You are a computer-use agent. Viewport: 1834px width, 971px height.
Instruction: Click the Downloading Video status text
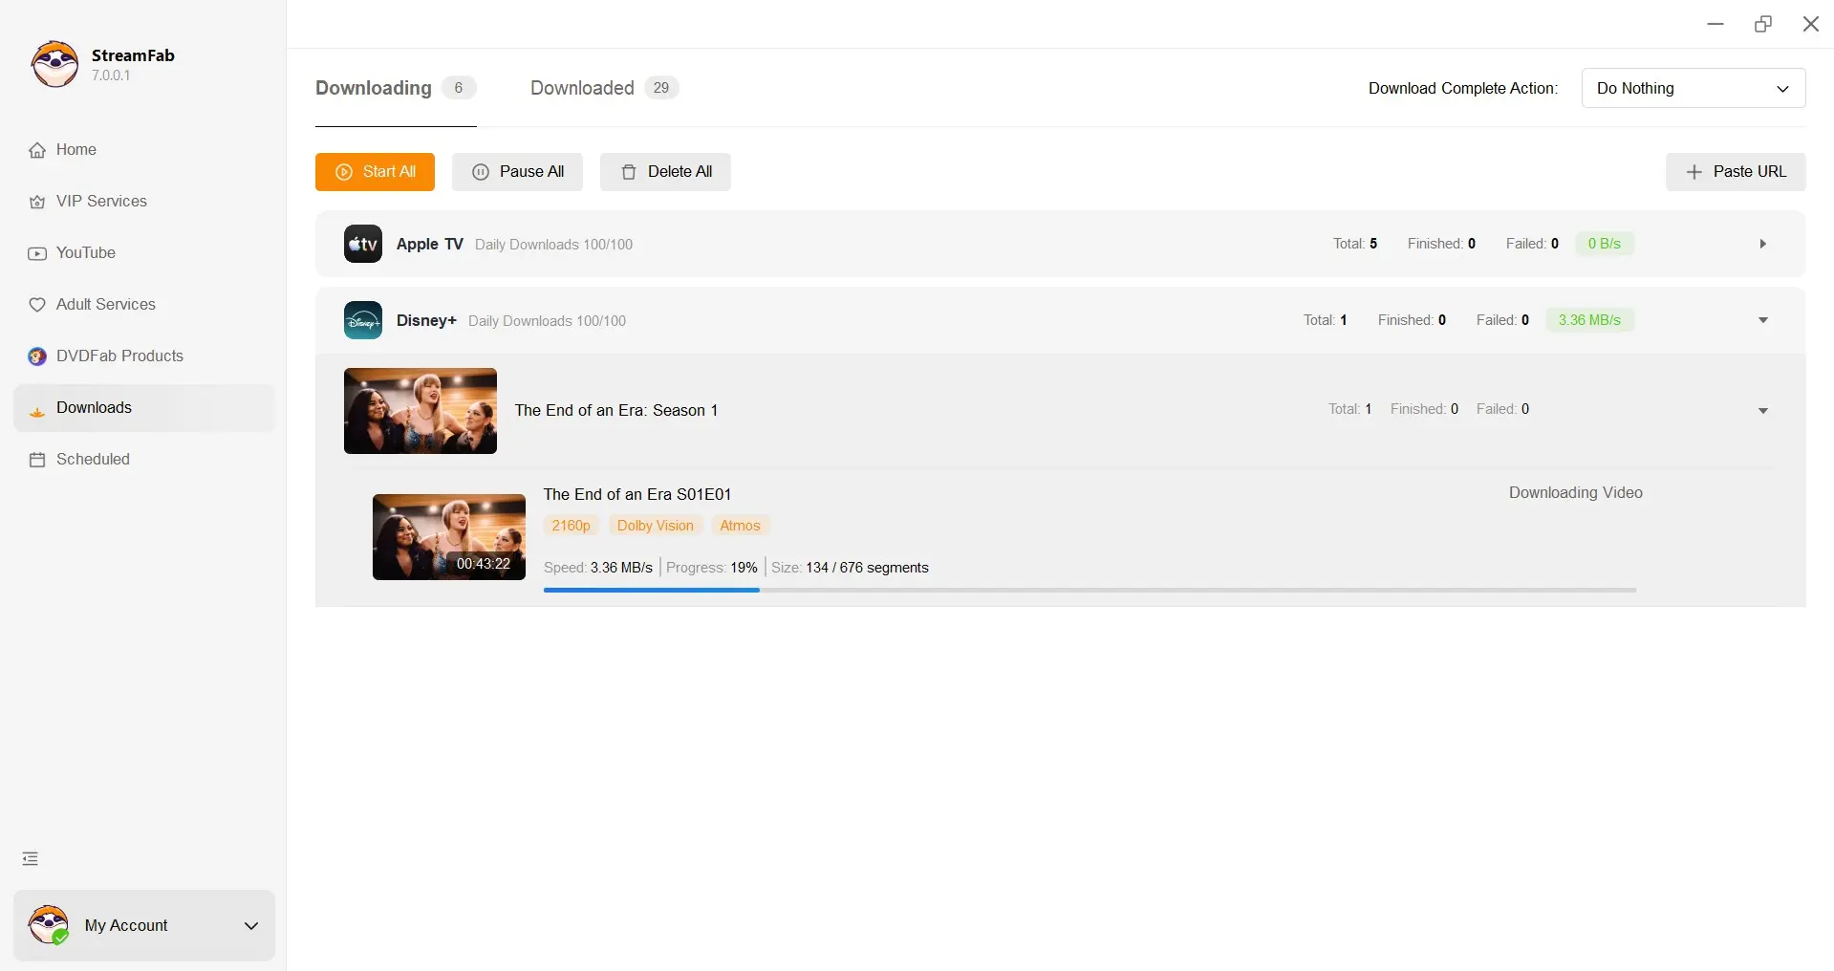[x=1576, y=493]
